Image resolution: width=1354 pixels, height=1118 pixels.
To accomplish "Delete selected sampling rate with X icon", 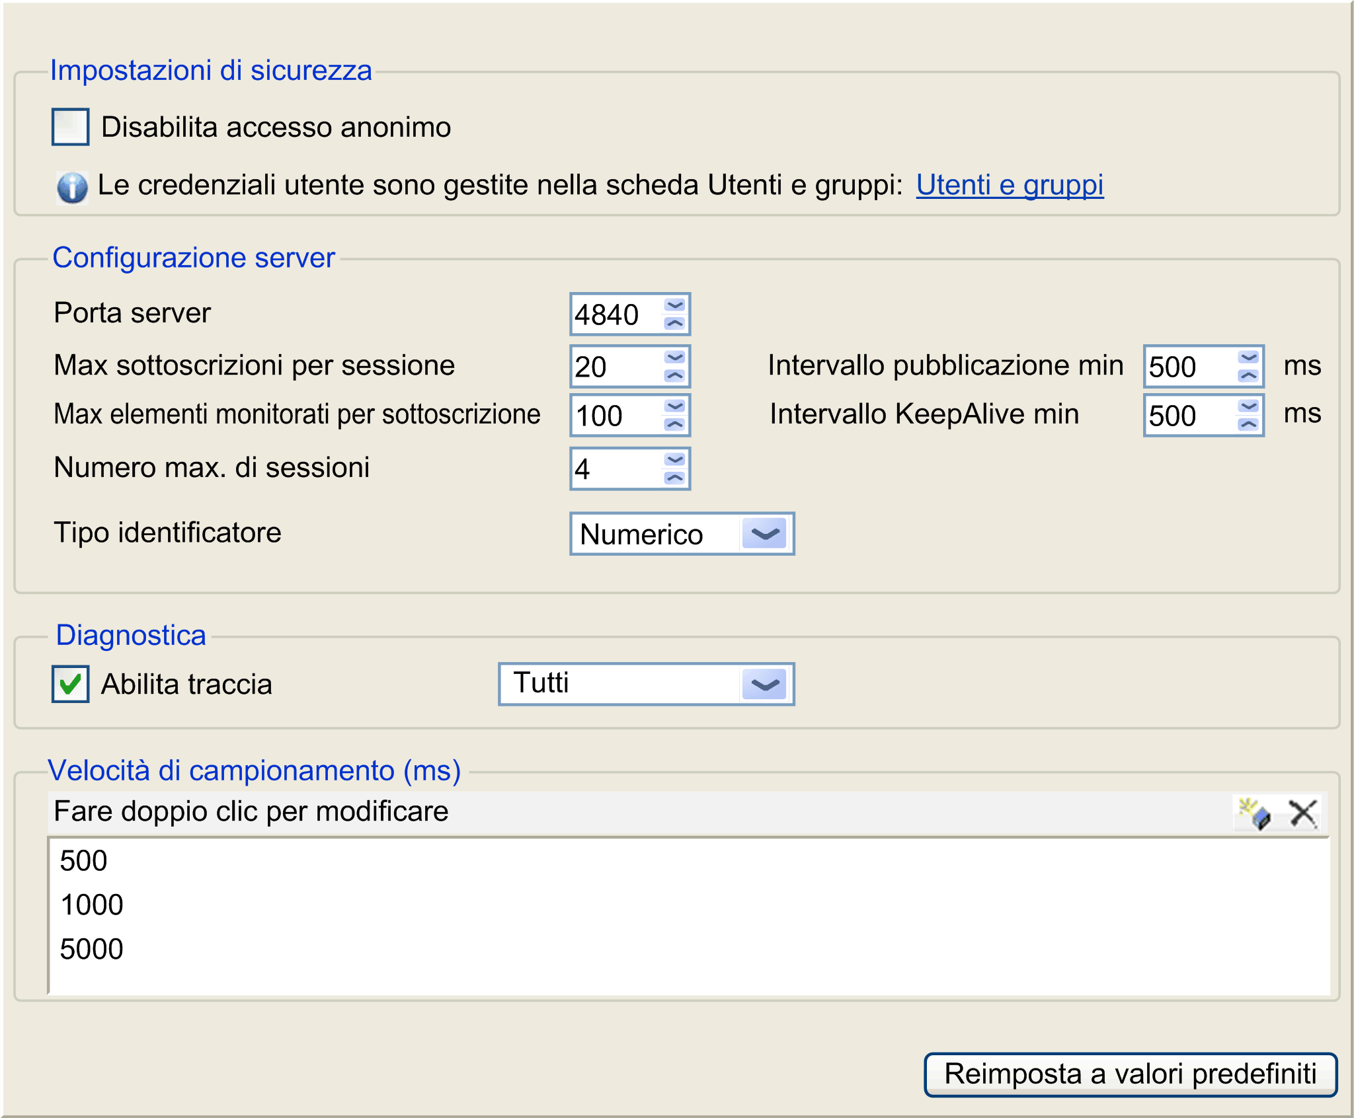I will pyautogui.click(x=1303, y=813).
